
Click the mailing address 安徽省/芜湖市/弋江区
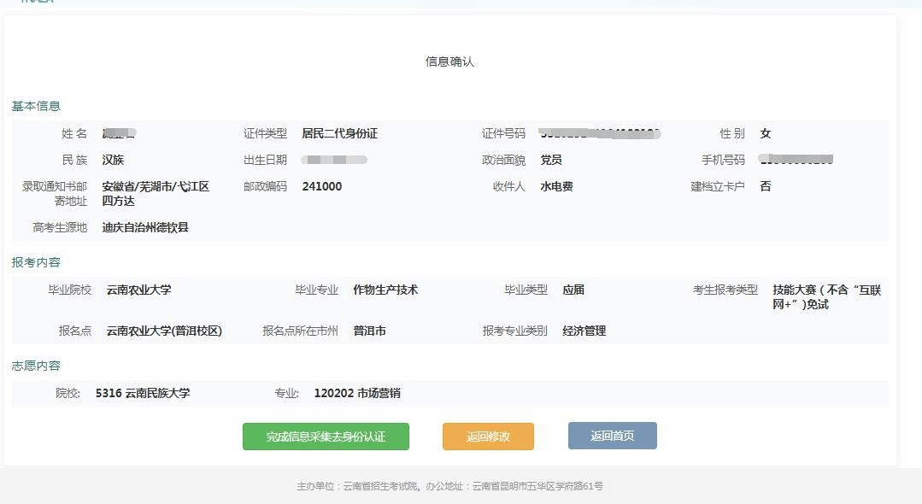tap(156, 186)
